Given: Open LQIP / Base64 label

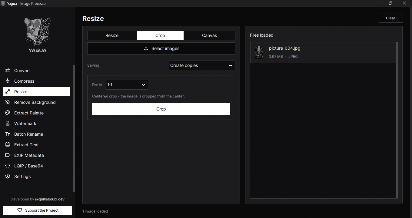Looking at the screenshot, I should 28,166.
